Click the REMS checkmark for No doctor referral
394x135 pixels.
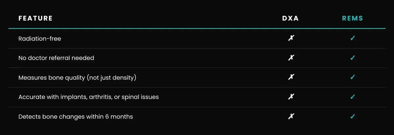pos(353,58)
